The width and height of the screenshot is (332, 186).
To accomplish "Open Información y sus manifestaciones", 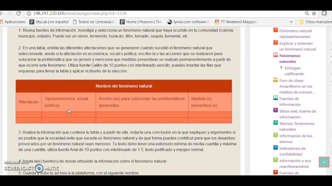I will click(x=295, y=164).
